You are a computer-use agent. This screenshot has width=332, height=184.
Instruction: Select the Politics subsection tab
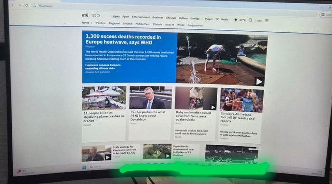(101, 23)
